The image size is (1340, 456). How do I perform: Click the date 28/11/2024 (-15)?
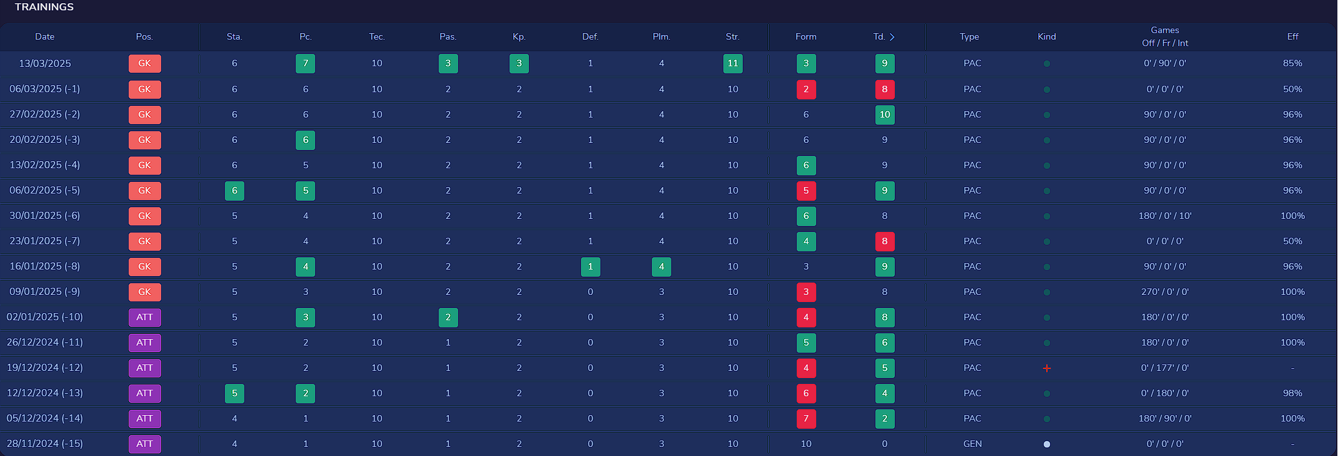pyautogui.click(x=45, y=444)
